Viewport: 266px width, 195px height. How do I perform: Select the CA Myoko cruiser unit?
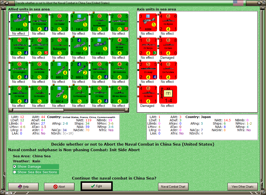point(168,23)
